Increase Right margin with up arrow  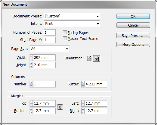pos(83,109)
